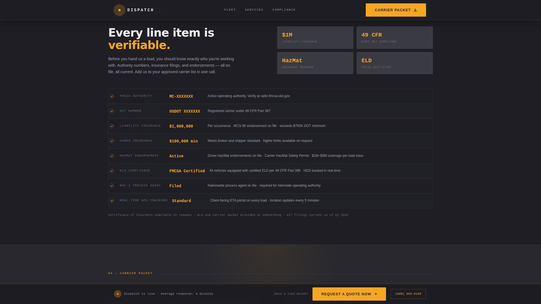Click the progress line beside 04 — Carrier Packet
541x304 pixels.
pyautogui.click(x=296, y=273)
